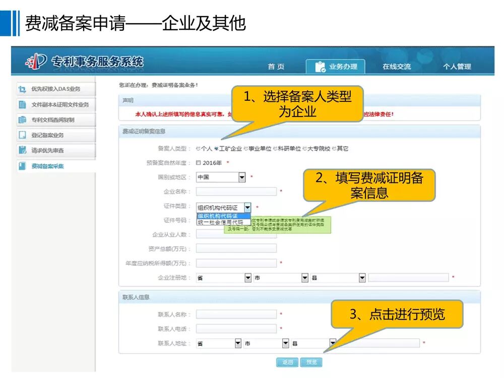The image size is (504, 378).
Task: Open 文件副本&证明文件业务 in the sidebar
Action: point(56,104)
